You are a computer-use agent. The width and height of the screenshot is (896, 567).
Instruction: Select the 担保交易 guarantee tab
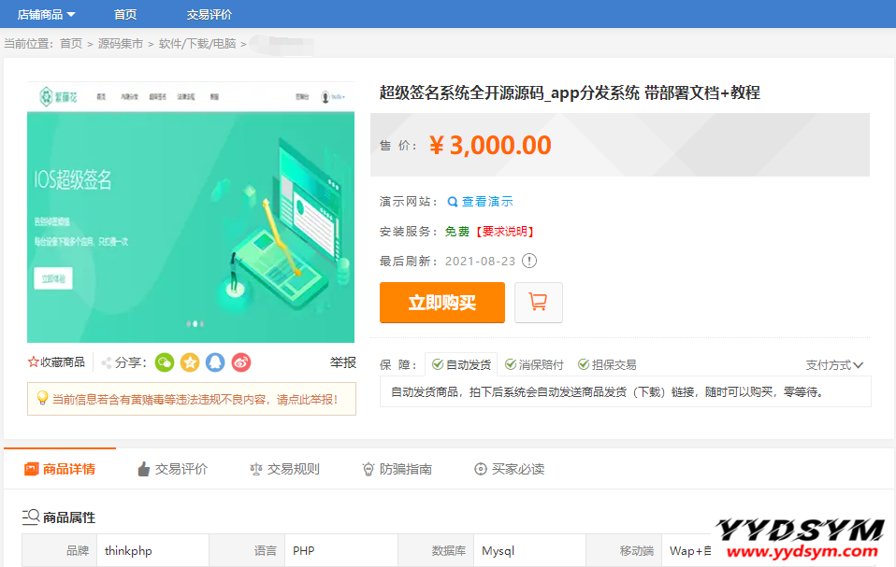(x=607, y=364)
